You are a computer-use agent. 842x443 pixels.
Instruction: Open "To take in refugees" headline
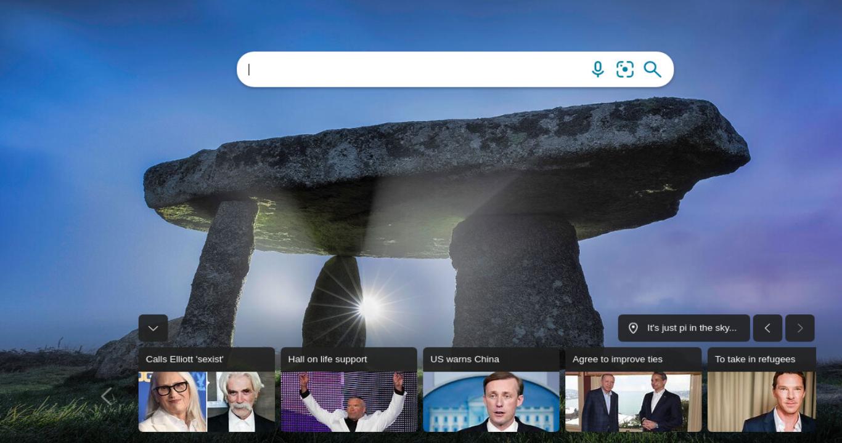(755, 359)
